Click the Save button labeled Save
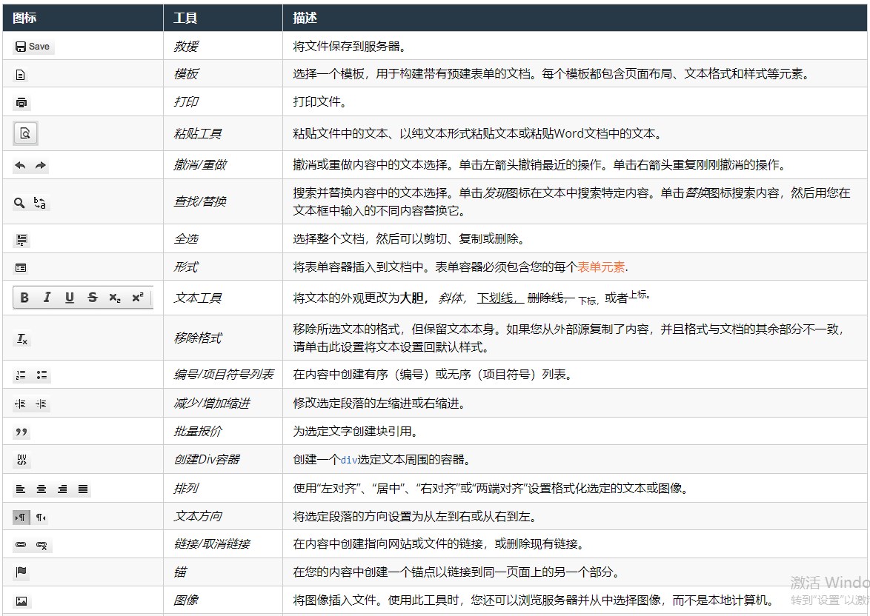The width and height of the screenshot is (870, 616). [33, 46]
